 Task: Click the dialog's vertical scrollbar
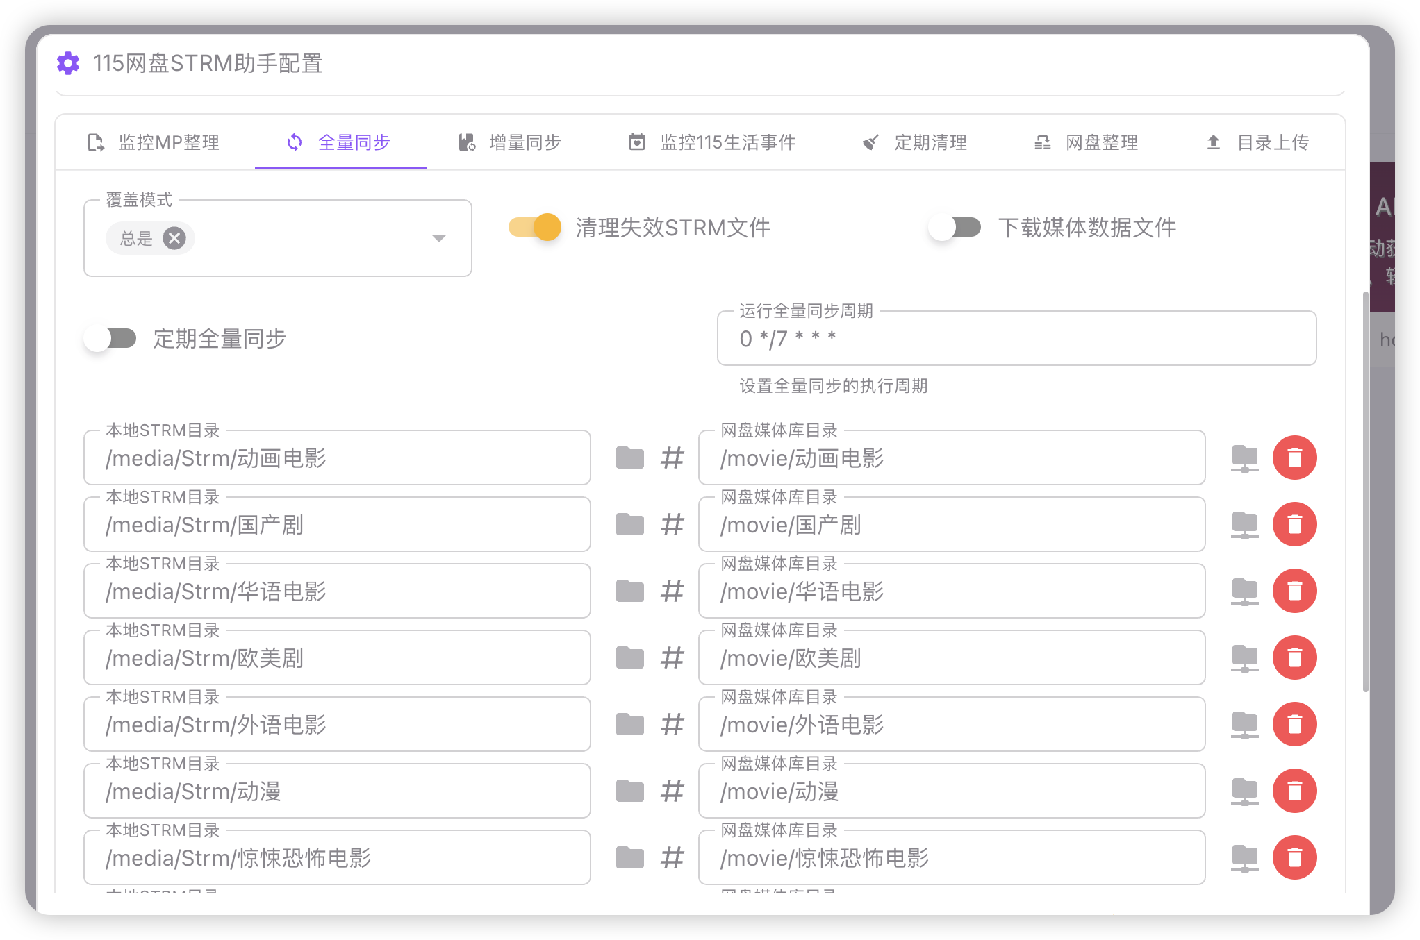[x=1365, y=492]
